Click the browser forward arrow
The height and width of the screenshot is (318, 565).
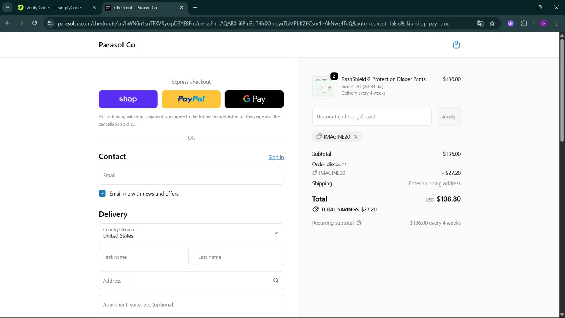[21, 23]
